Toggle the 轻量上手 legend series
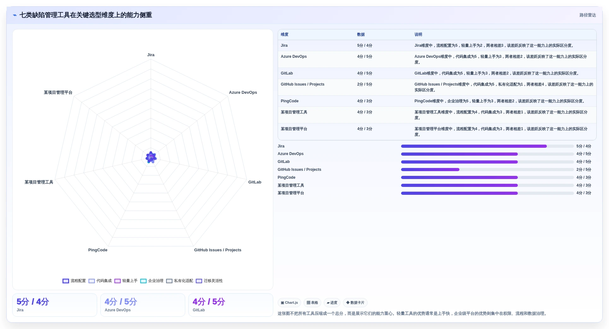 126,281
